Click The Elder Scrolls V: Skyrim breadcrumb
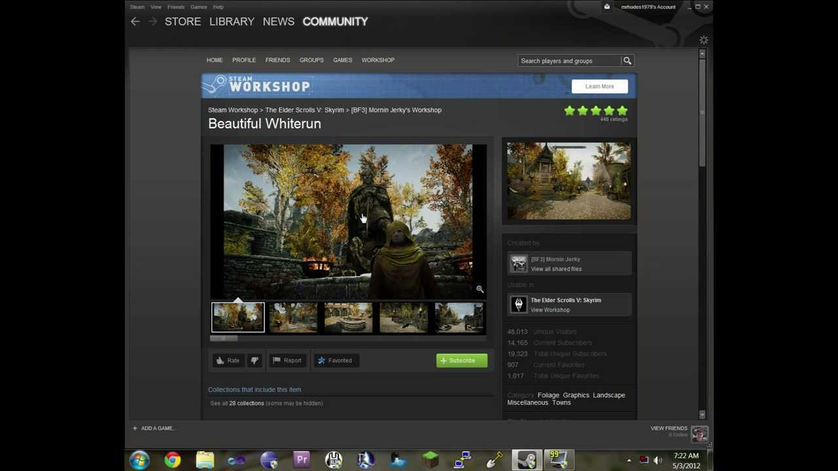 [304, 110]
